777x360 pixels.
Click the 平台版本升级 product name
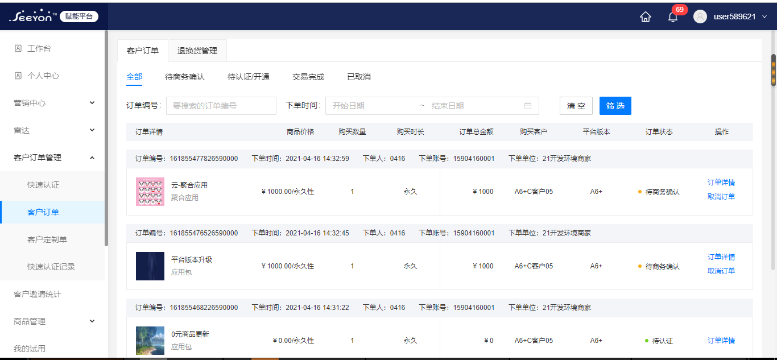(192, 260)
